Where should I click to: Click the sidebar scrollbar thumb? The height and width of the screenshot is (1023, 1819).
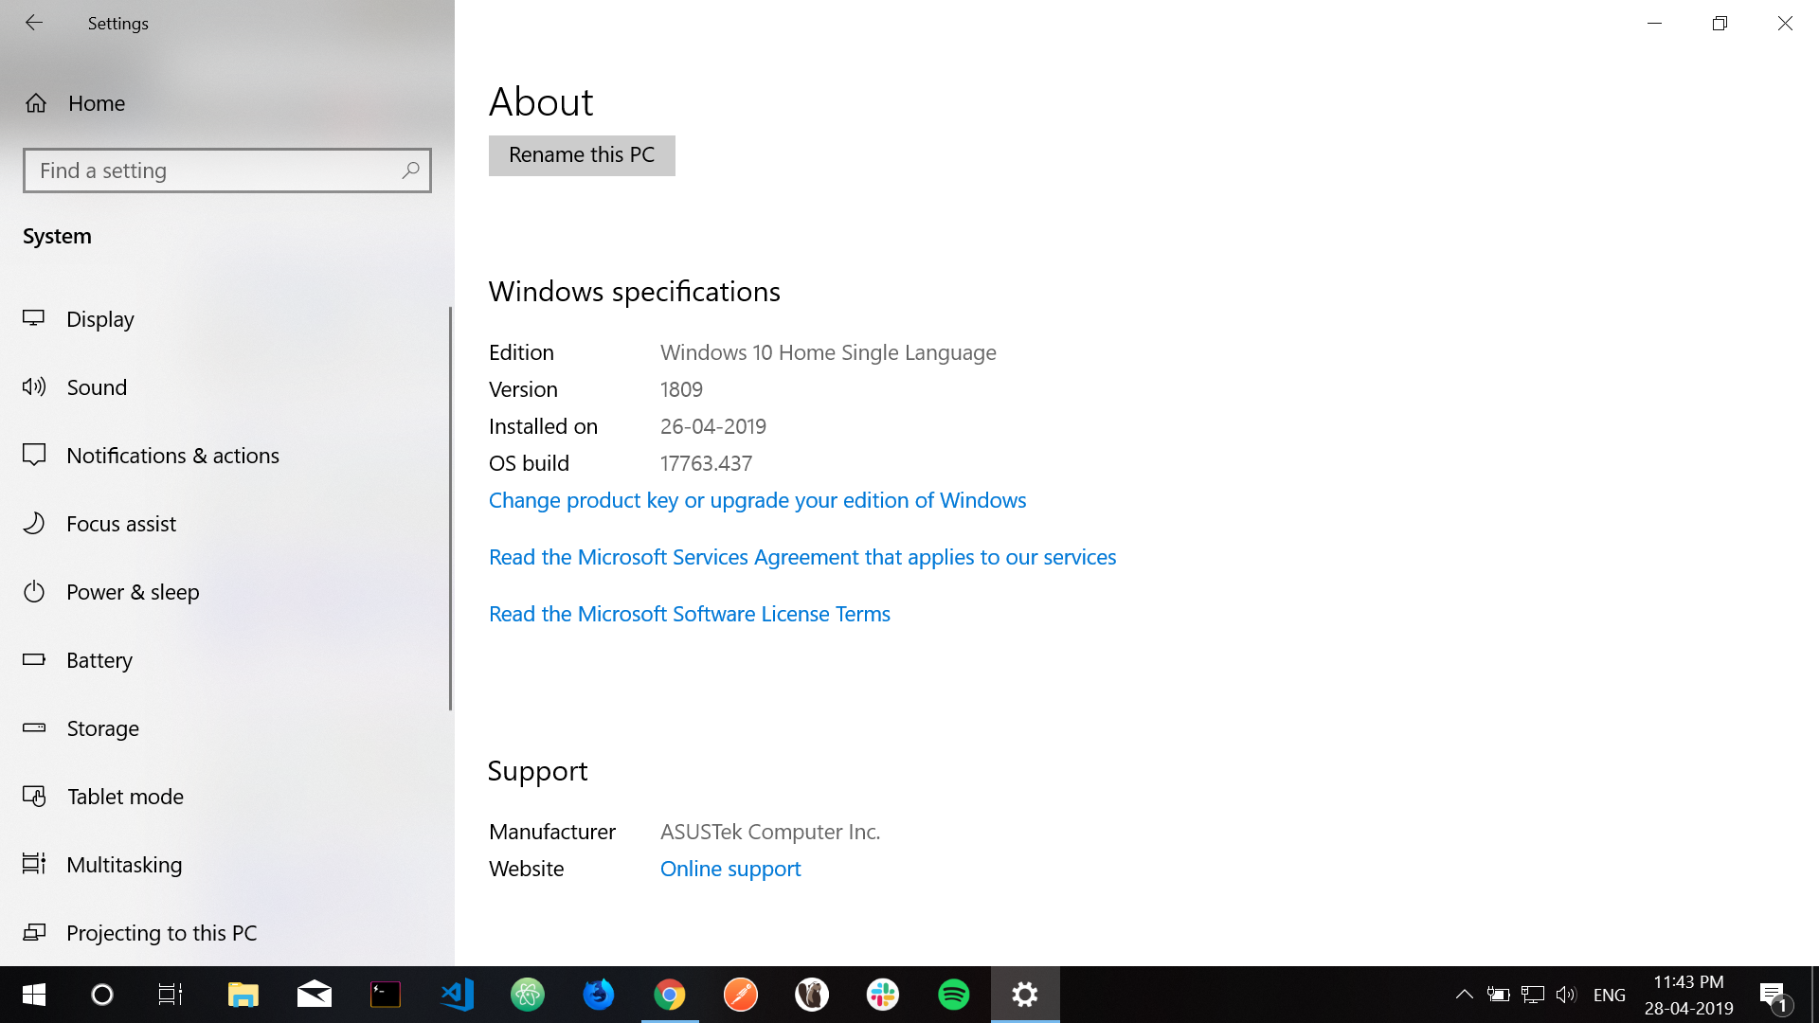(x=450, y=509)
